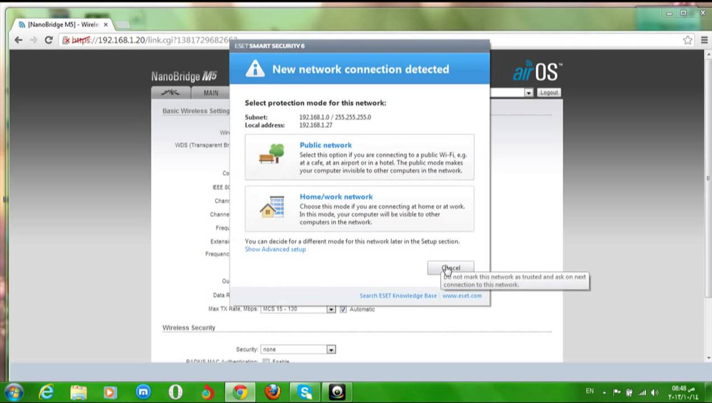The width and height of the screenshot is (712, 403).
Task: Toggle the Automatic checkbox
Action: pyautogui.click(x=343, y=309)
